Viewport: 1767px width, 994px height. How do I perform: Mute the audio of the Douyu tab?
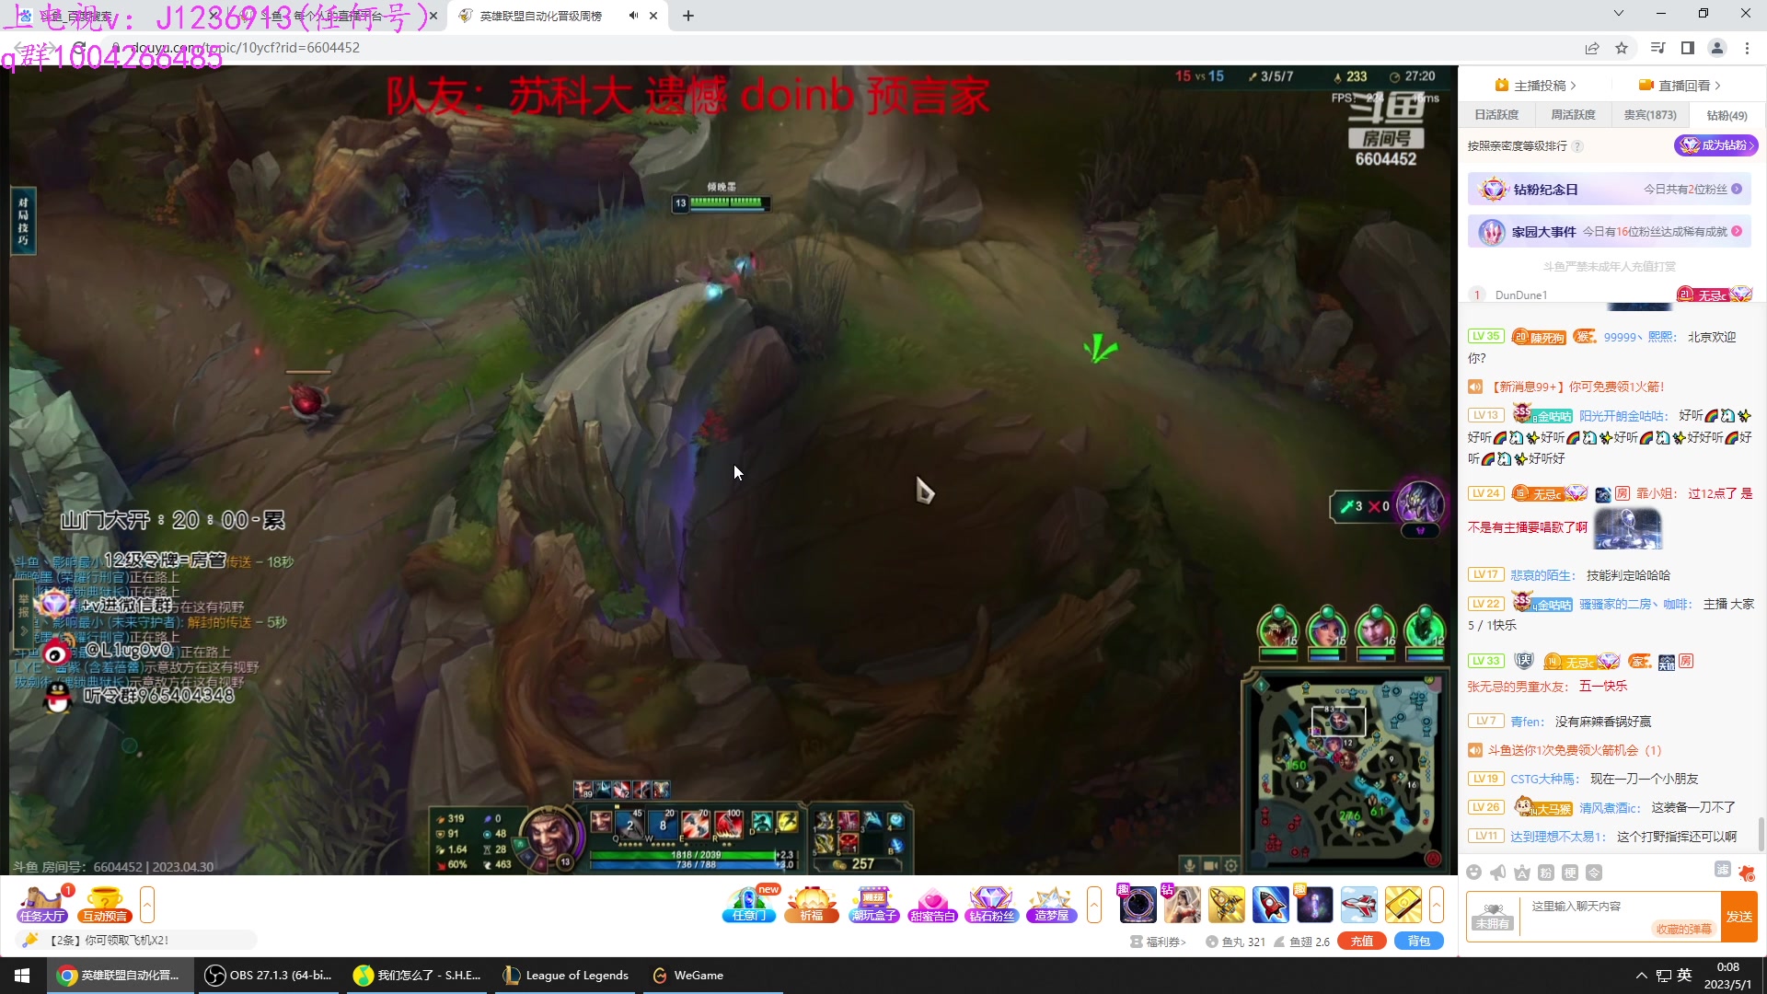(x=633, y=16)
